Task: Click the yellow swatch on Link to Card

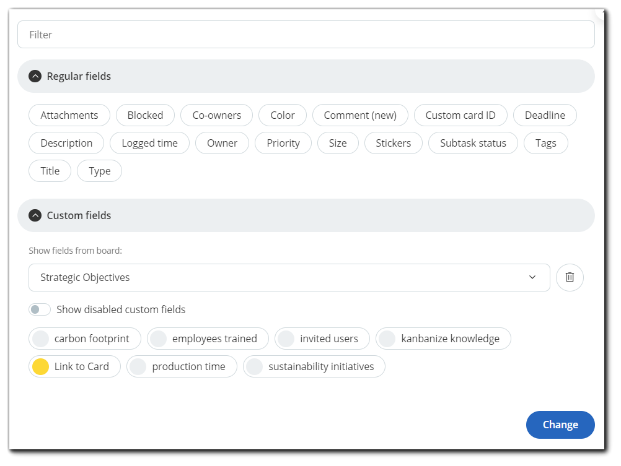Action: click(41, 366)
